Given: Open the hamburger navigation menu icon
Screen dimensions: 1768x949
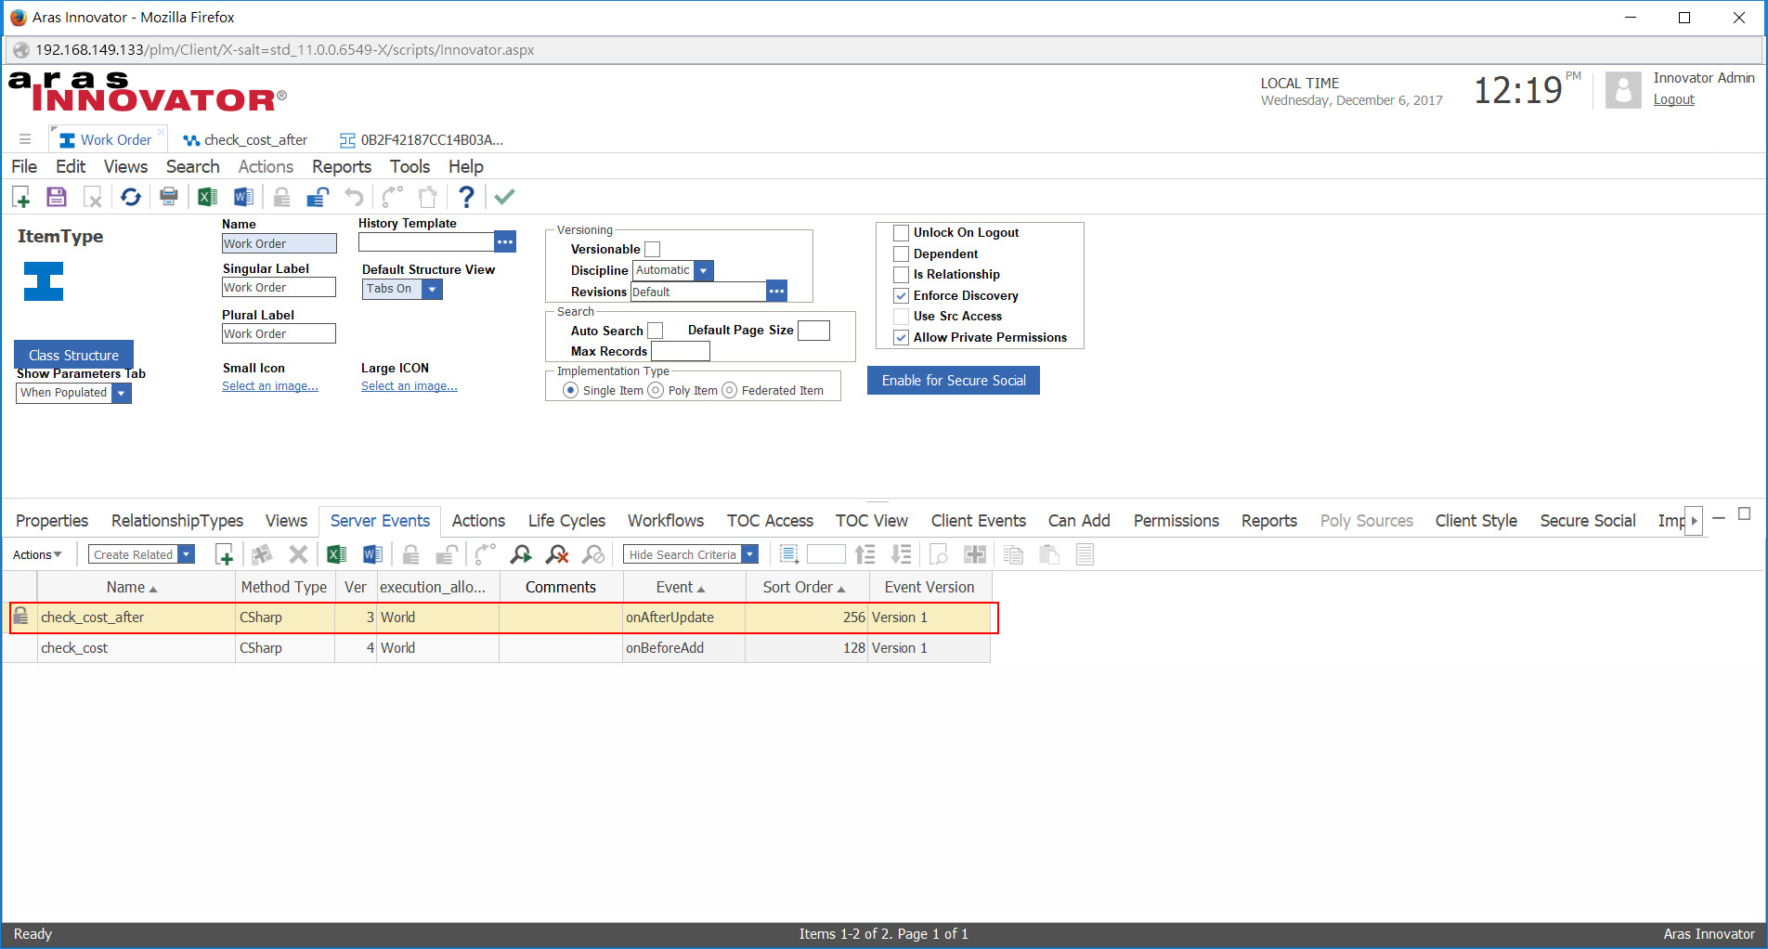Looking at the screenshot, I should tap(25, 139).
